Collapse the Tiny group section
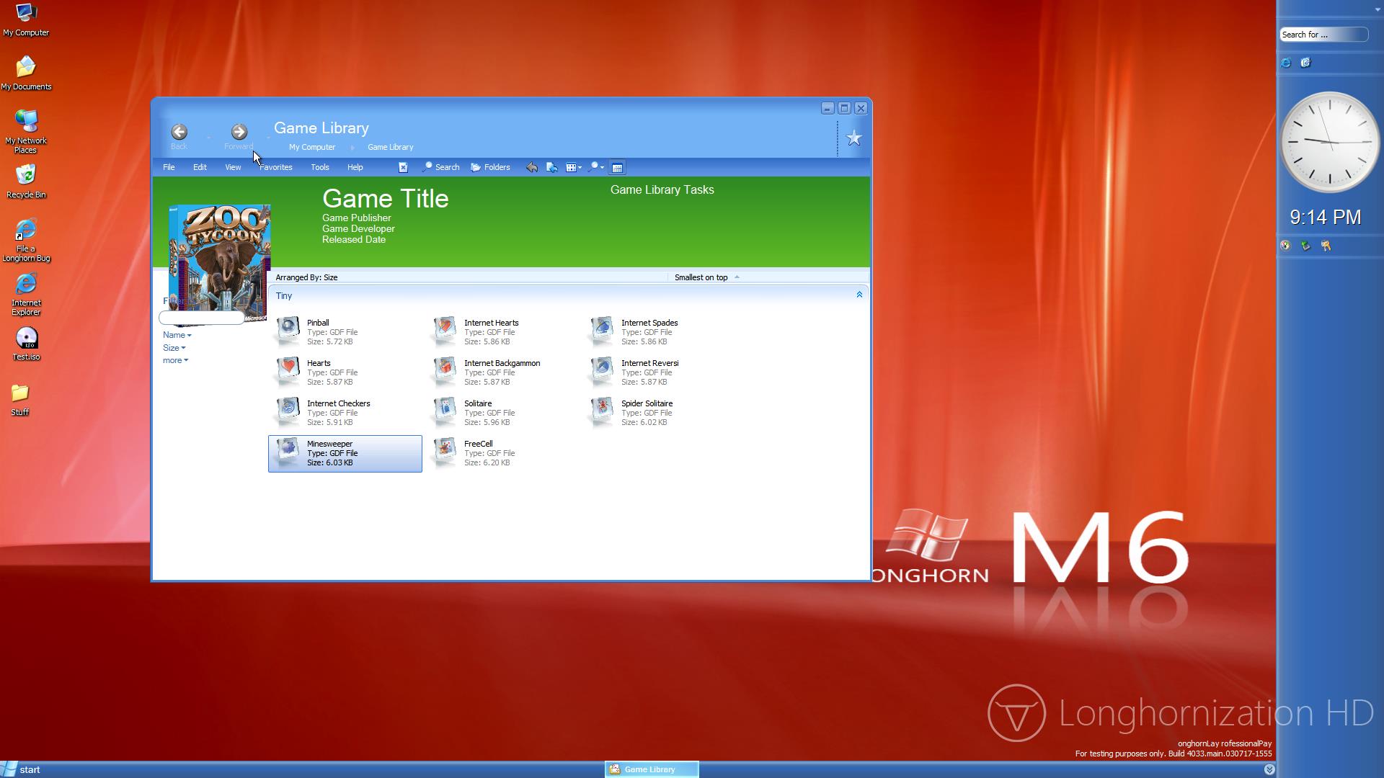 (x=859, y=295)
